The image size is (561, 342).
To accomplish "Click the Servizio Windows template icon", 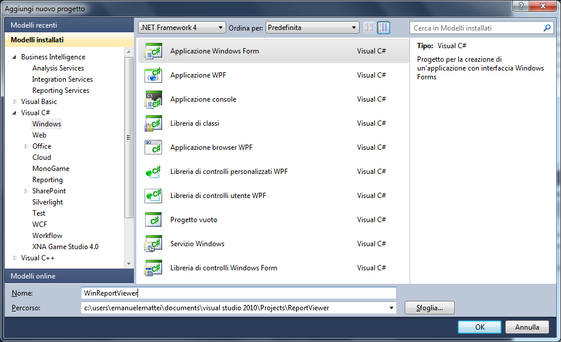I will pyautogui.click(x=153, y=244).
